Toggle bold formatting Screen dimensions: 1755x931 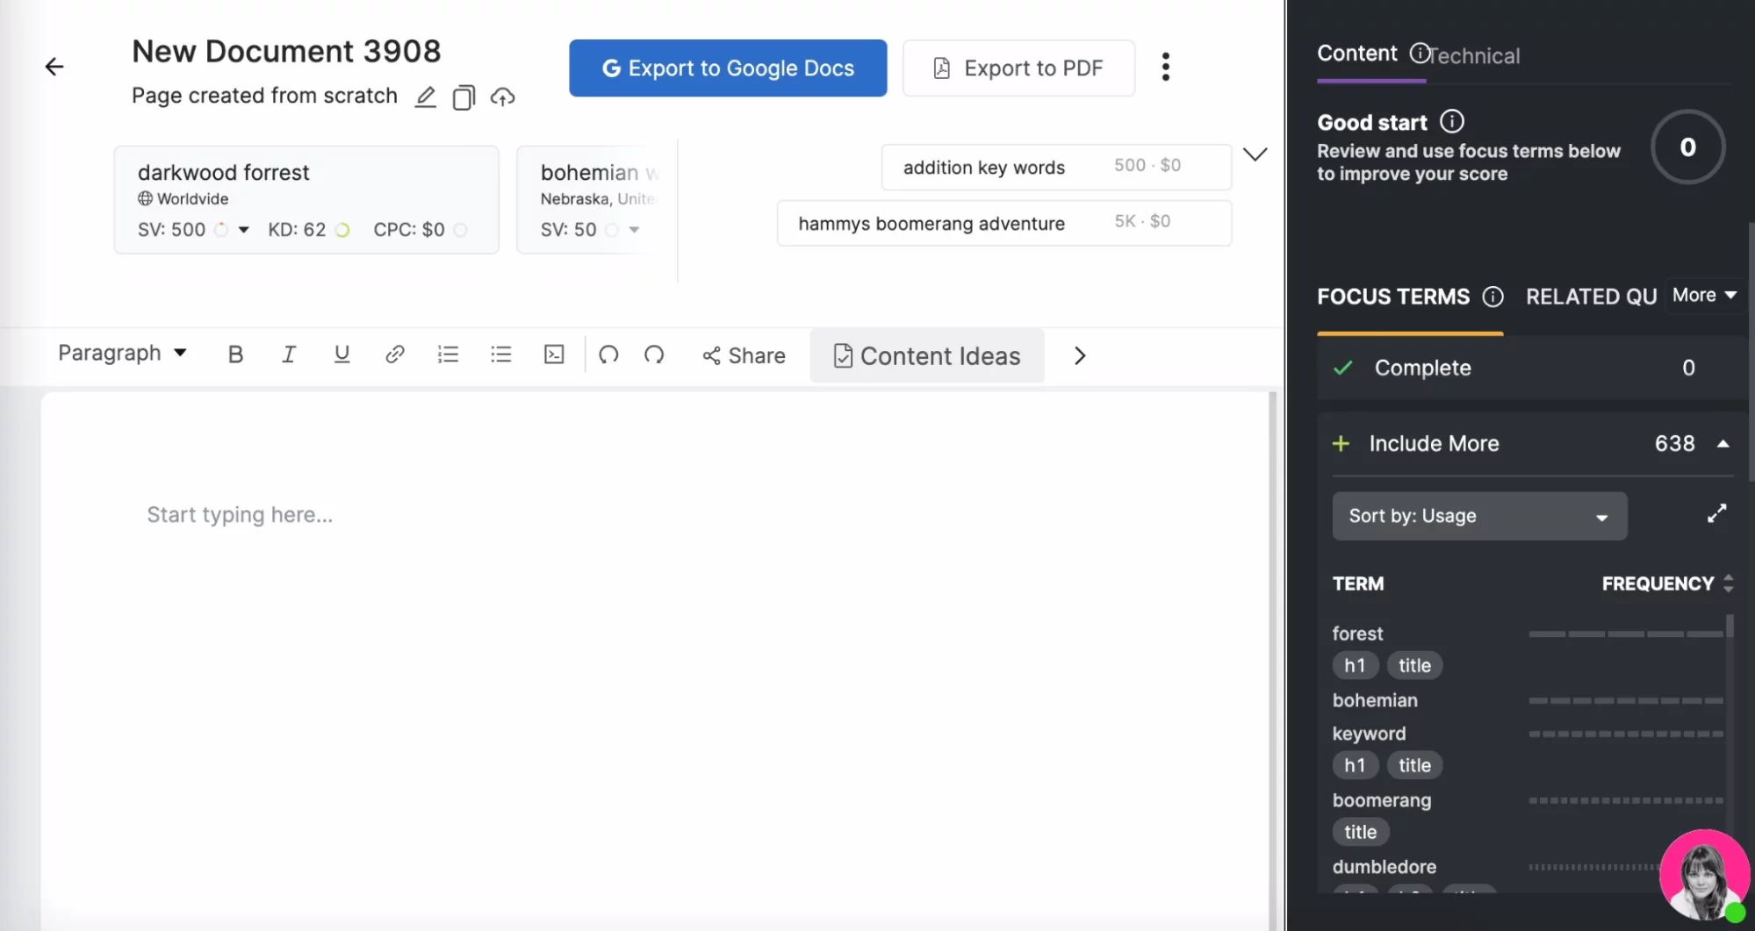[235, 354]
